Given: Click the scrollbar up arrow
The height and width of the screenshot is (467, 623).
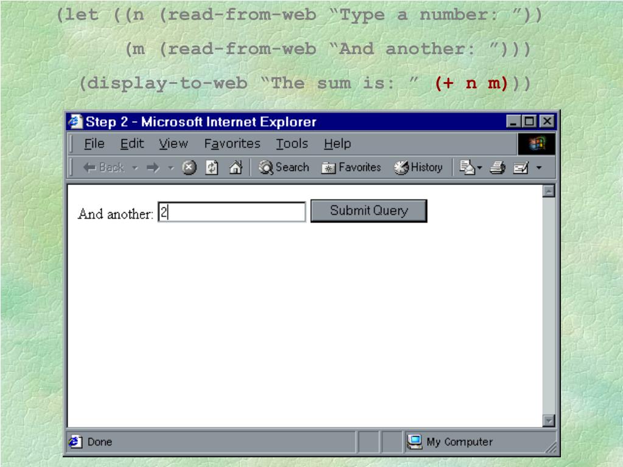Looking at the screenshot, I should point(549,192).
